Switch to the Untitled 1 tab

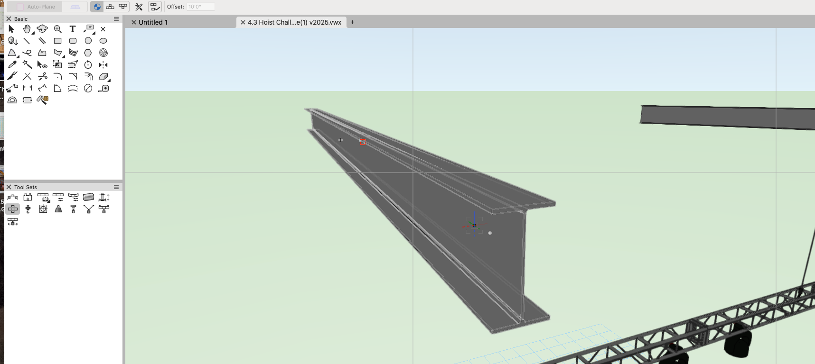point(153,22)
